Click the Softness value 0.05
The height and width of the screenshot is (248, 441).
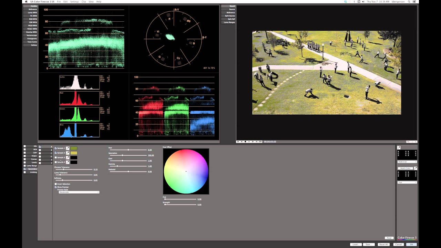[95, 180]
